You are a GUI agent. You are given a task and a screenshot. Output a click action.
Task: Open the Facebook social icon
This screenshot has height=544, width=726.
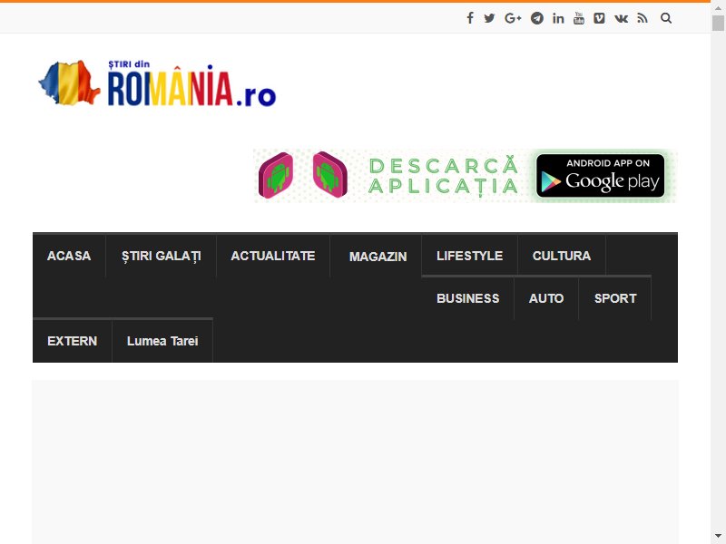(x=470, y=18)
